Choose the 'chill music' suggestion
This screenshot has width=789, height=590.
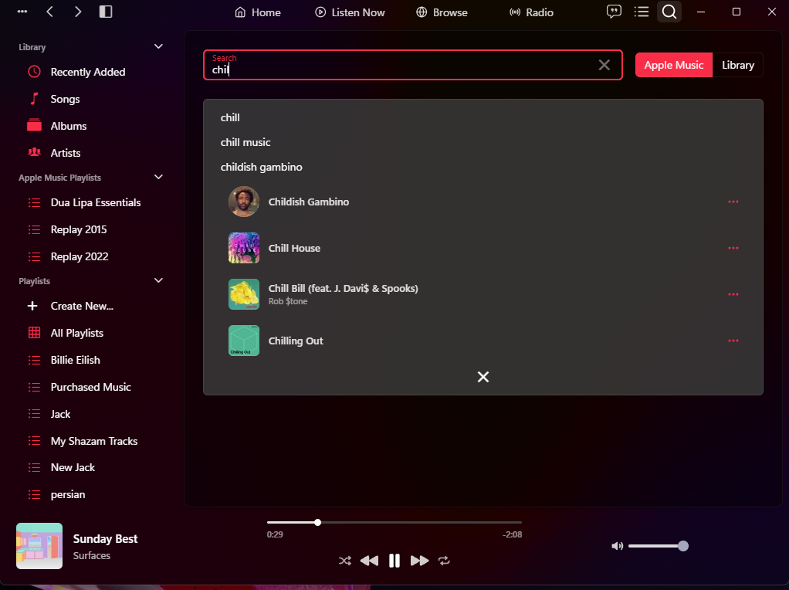(x=246, y=142)
